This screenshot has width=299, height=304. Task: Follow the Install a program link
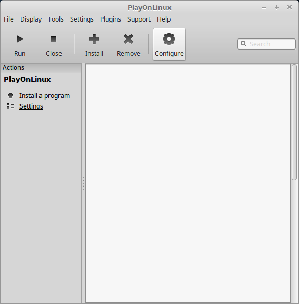[x=45, y=95]
